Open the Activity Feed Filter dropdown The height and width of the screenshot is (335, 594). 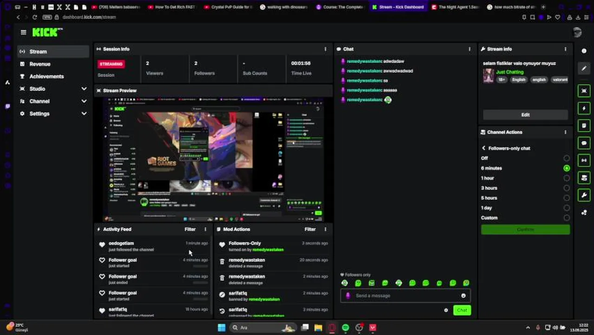point(190,229)
